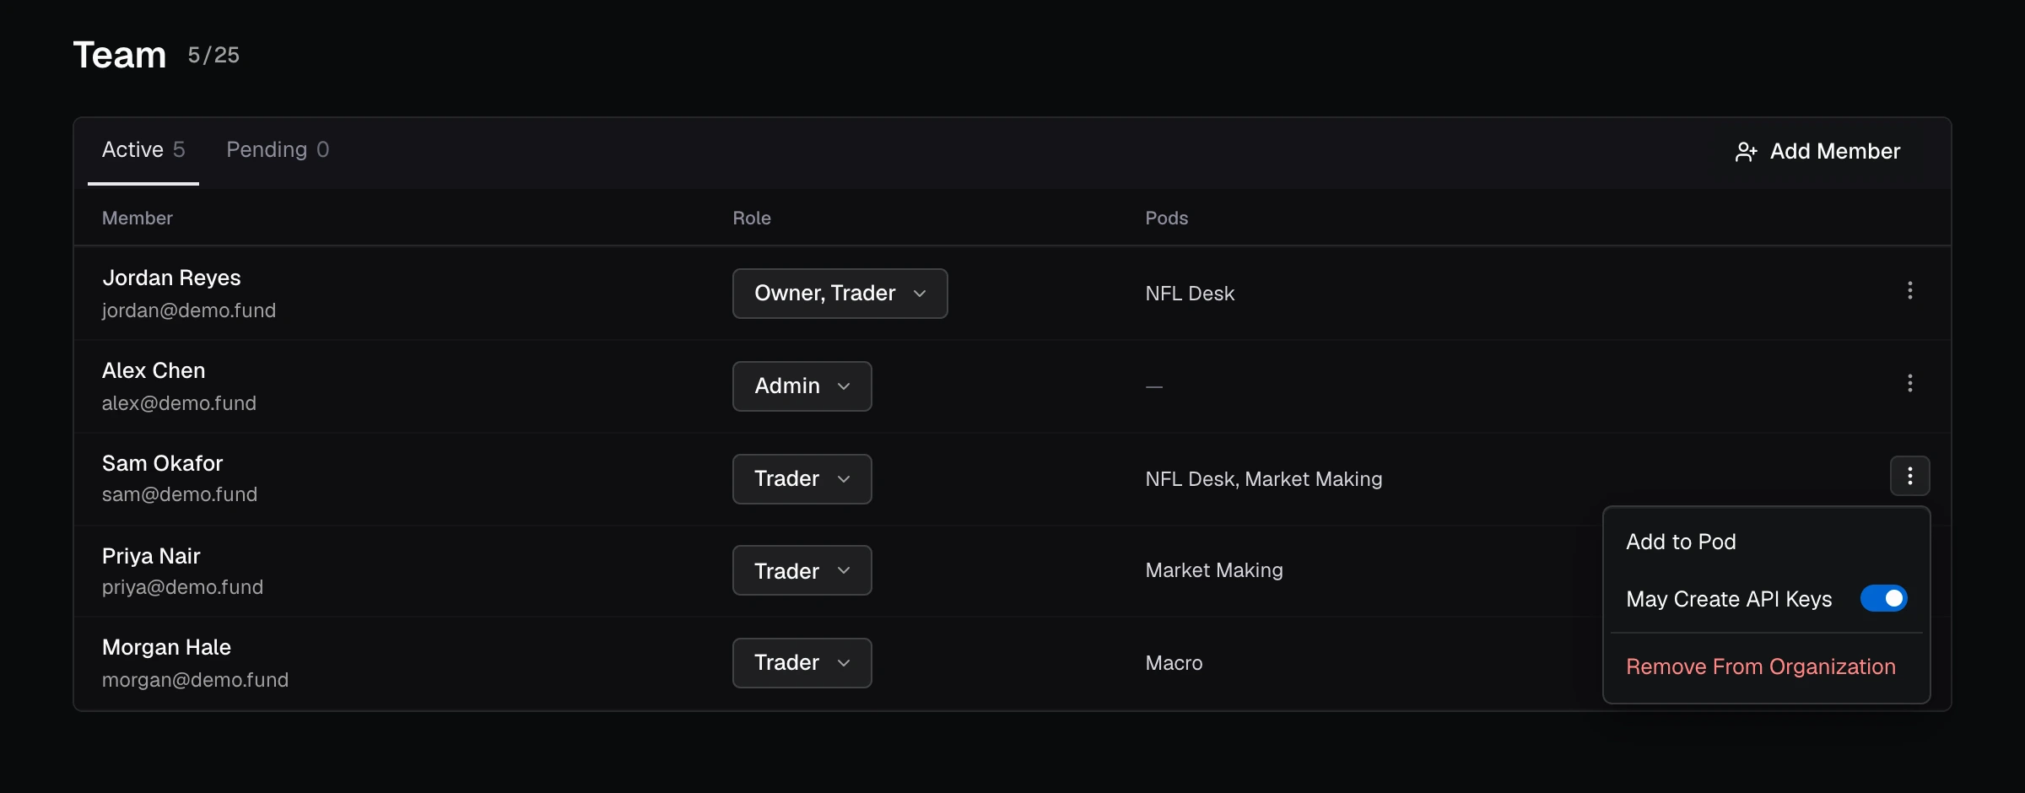This screenshot has width=2025, height=793.
Task: Change Priya Nair's Trader role dropdown
Action: pyautogui.click(x=802, y=570)
